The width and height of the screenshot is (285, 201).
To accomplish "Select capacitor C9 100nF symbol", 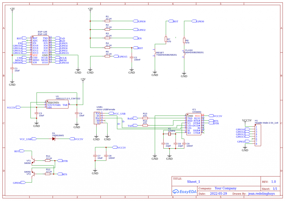I will 184,144.
